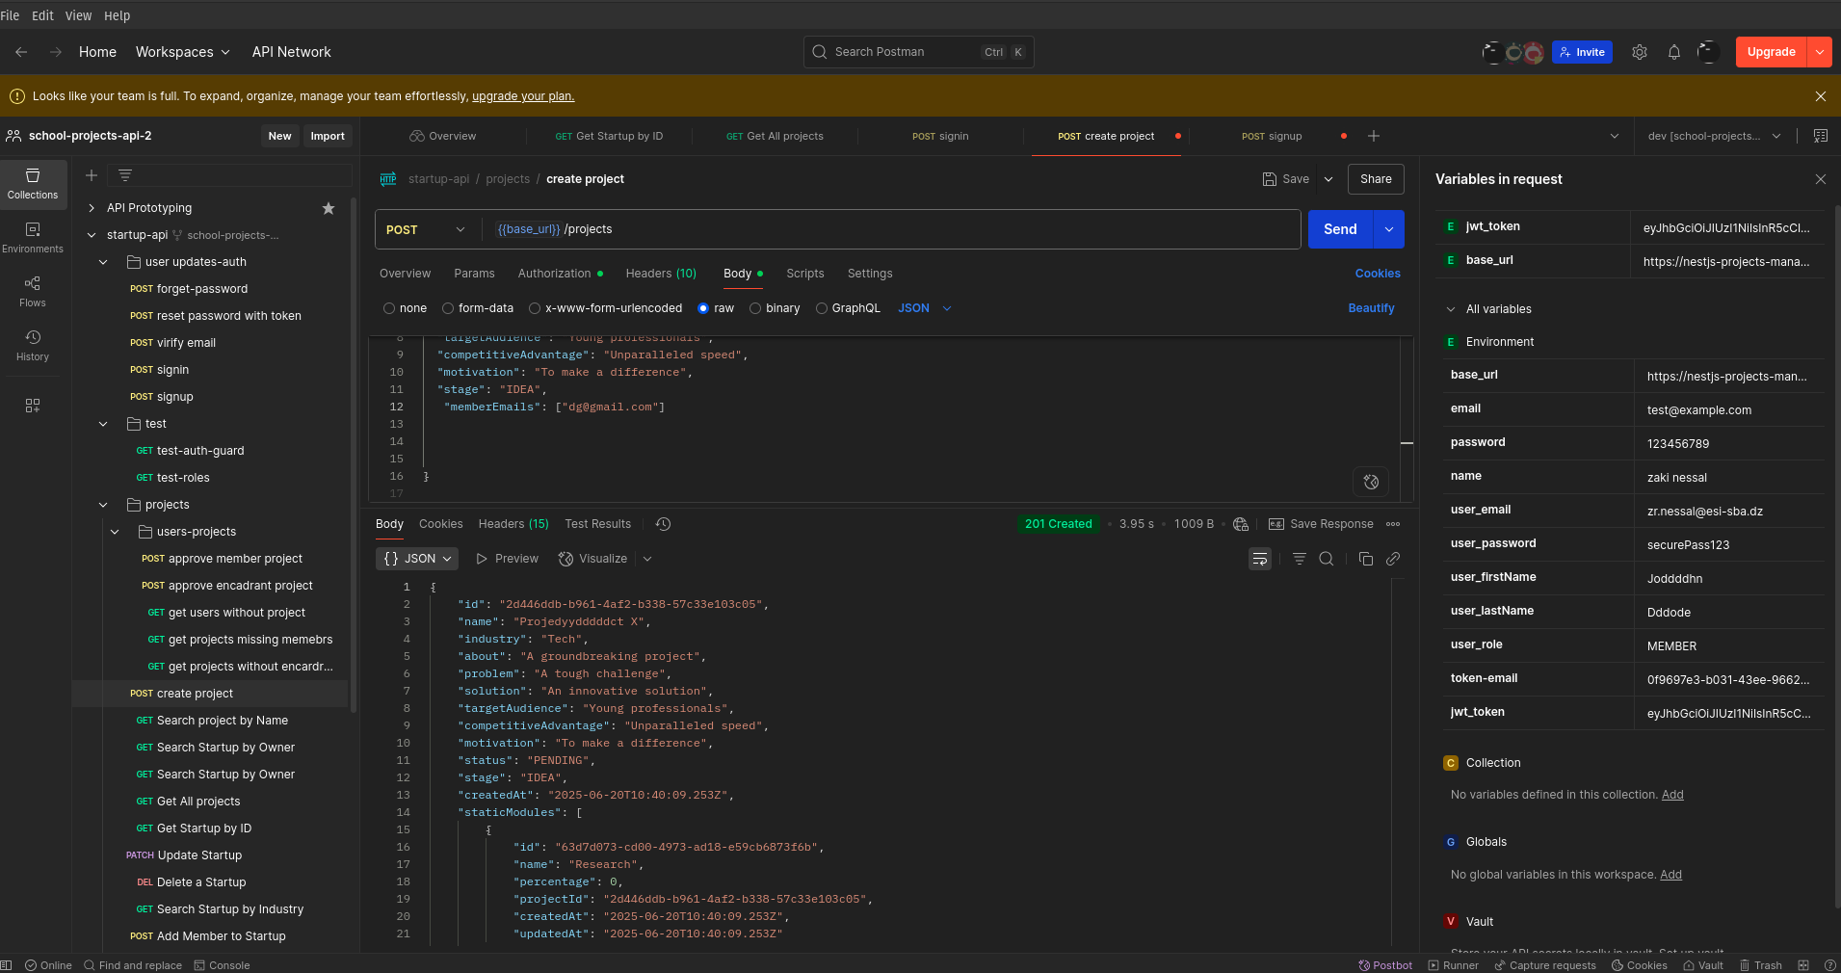Open the History sidebar panel
This screenshot has height=973, width=1841.
coord(33,345)
